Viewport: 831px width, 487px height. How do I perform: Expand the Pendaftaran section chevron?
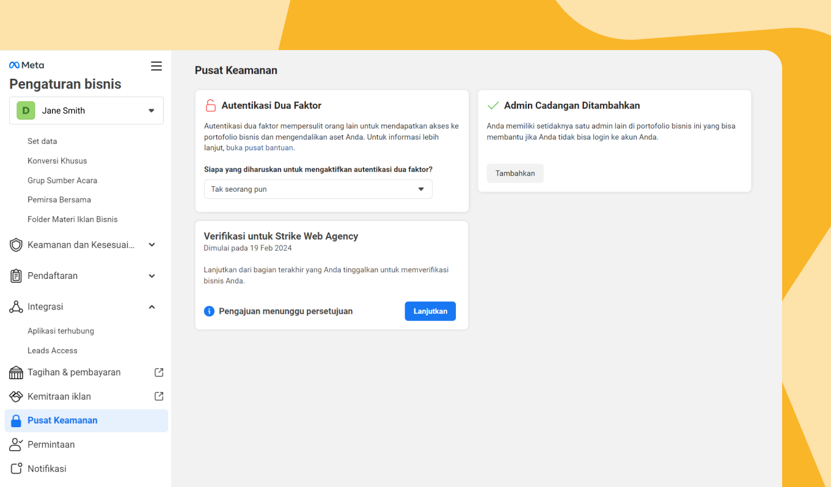coord(152,276)
